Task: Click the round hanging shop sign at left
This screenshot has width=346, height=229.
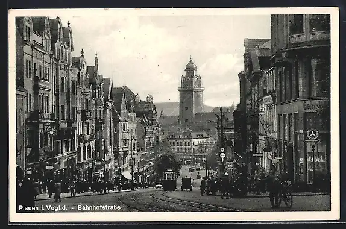Action: pos(52,132)
